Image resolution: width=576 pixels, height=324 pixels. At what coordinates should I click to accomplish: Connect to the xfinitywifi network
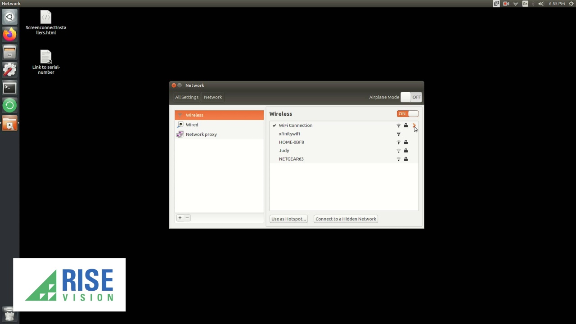[x=289, y=134]
